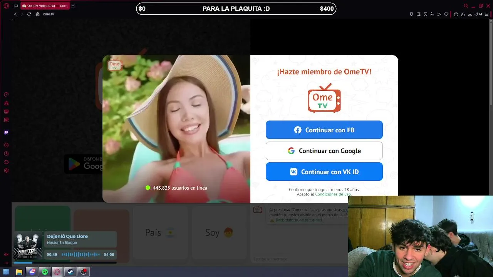Open a new browser tab
The image size is (493, 277).
pyautogui.click(x=73, y=6)
